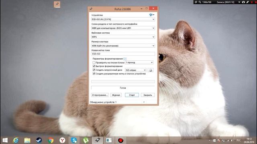This screenshot has height=144, width=257.
Task: Open Steam from the taskbar
Action: [x=39, y=140]
